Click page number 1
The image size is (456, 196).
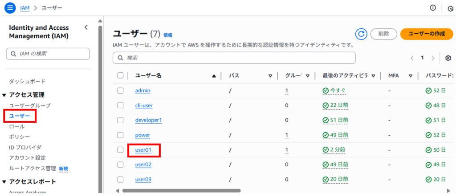422,58
